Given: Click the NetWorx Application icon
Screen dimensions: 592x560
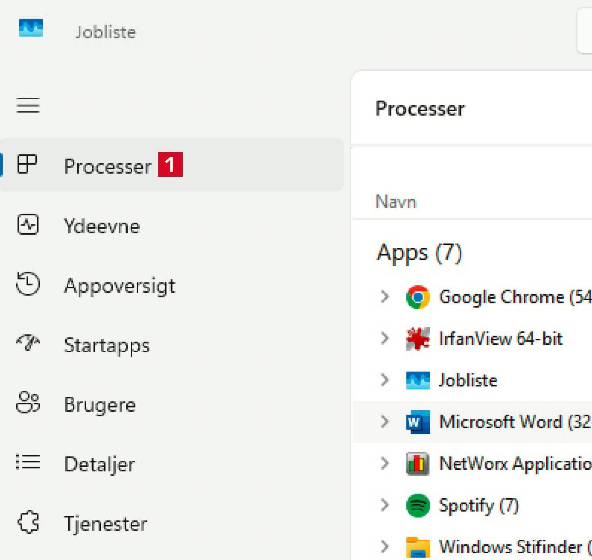Looking at the screenshot, I should [418, 463].
